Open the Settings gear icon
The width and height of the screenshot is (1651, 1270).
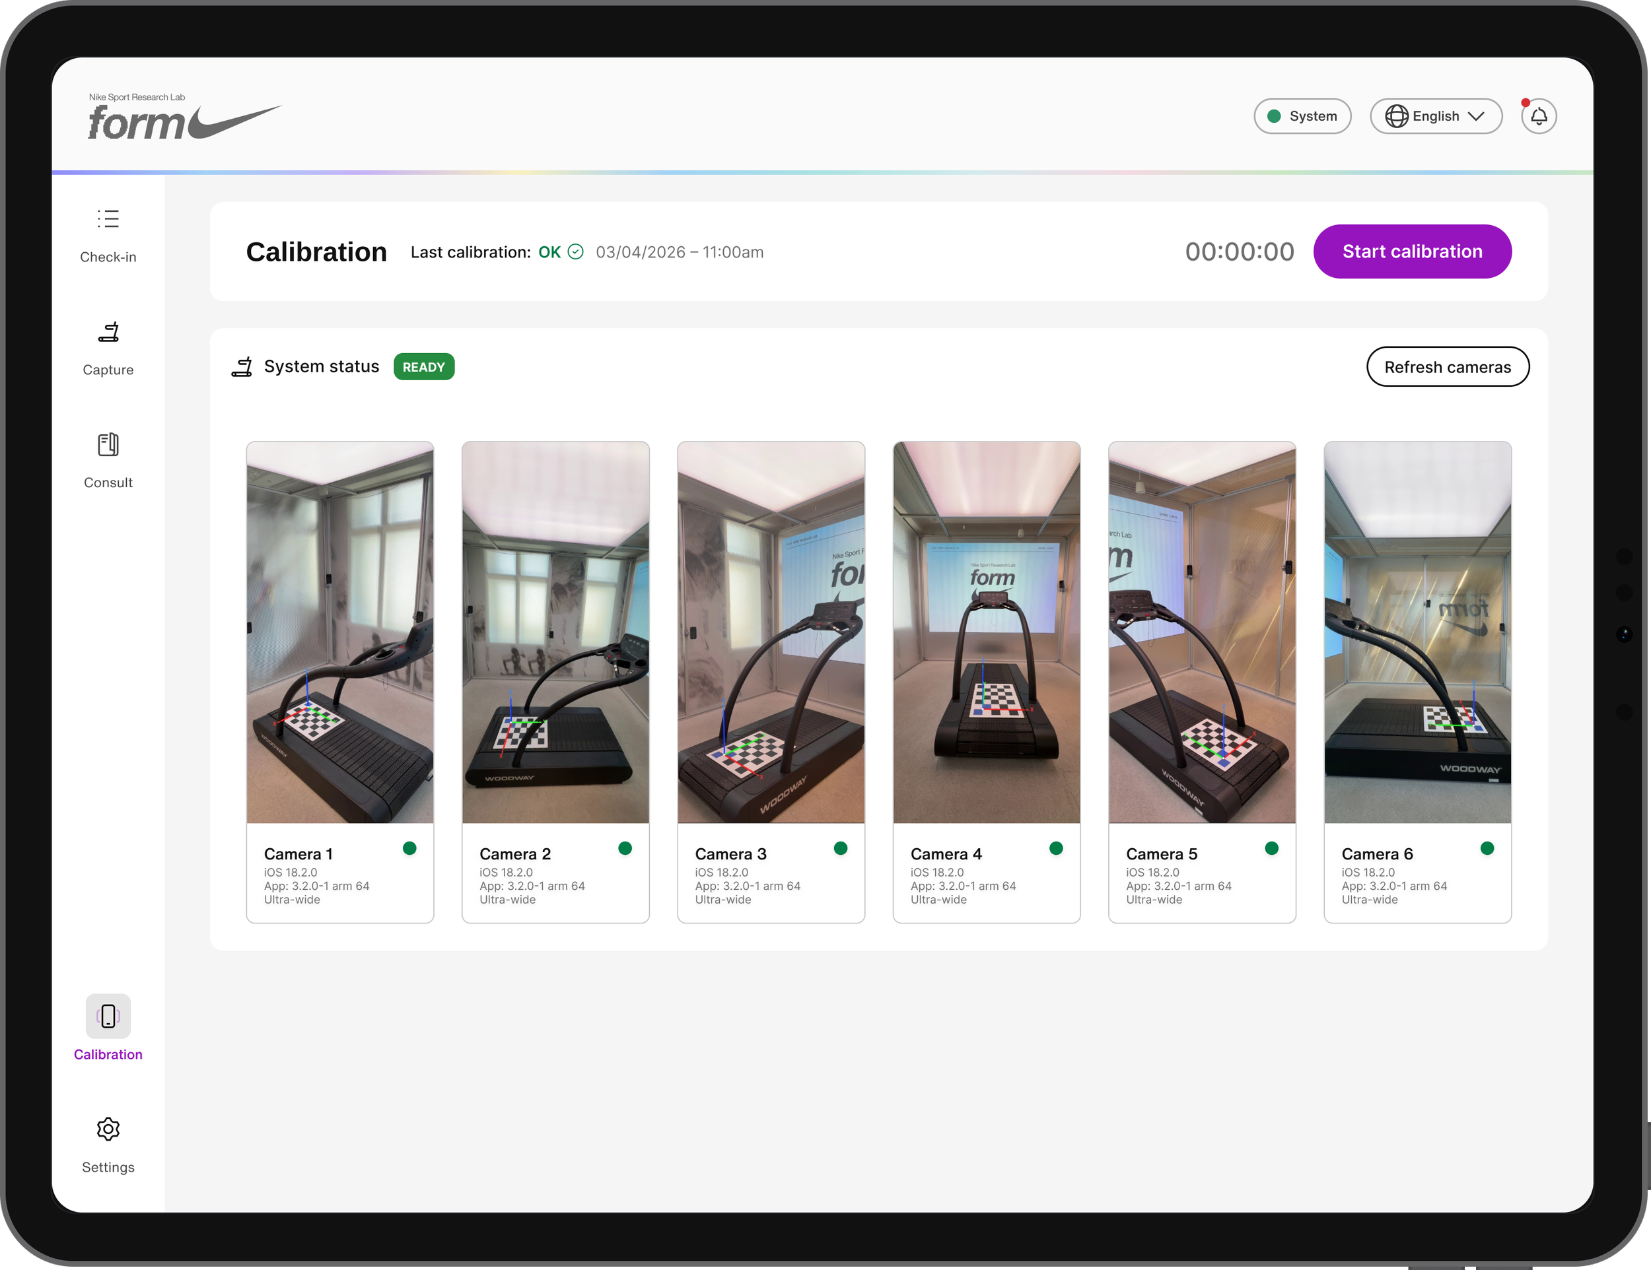(x=108, y=1129)
